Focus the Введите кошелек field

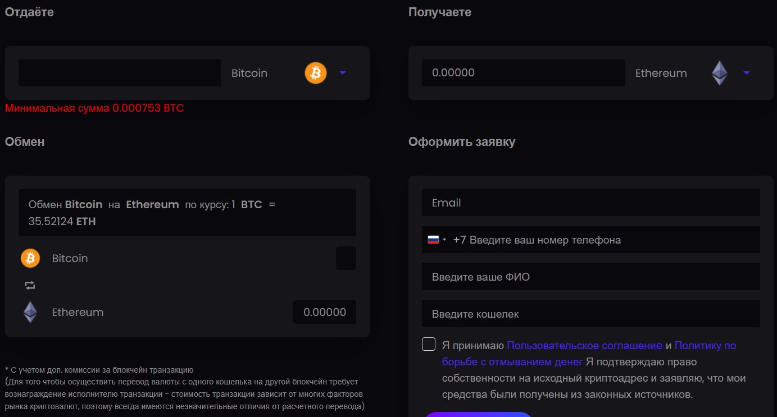tap(591, 314)
